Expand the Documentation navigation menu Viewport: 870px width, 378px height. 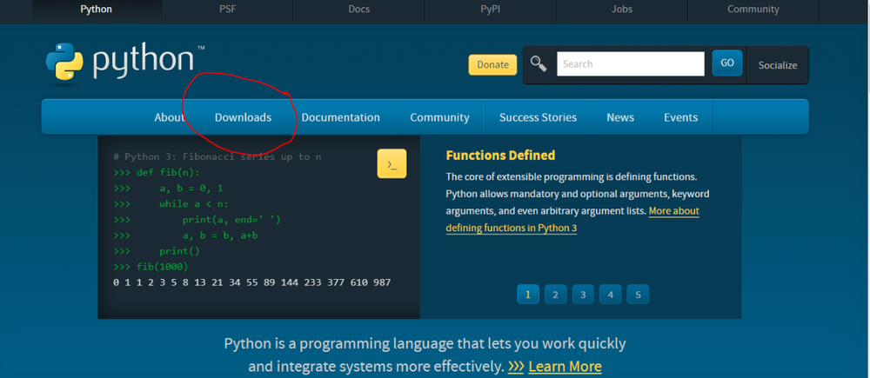coord(340,117)
